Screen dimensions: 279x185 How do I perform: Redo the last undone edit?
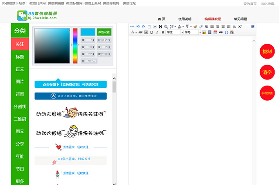click(143, 26)
